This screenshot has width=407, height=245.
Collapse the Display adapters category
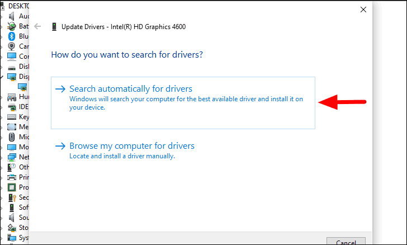(x=2, y=77)
